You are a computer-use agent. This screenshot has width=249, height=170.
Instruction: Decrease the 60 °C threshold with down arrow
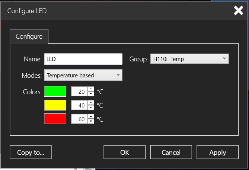coord(91,121)
